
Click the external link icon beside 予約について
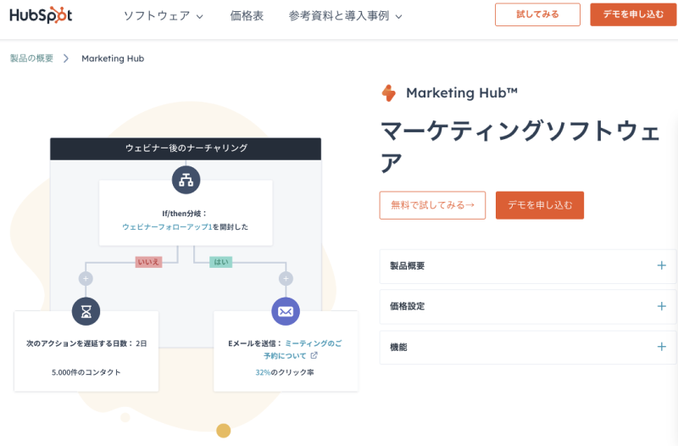(x=314, y=355)
